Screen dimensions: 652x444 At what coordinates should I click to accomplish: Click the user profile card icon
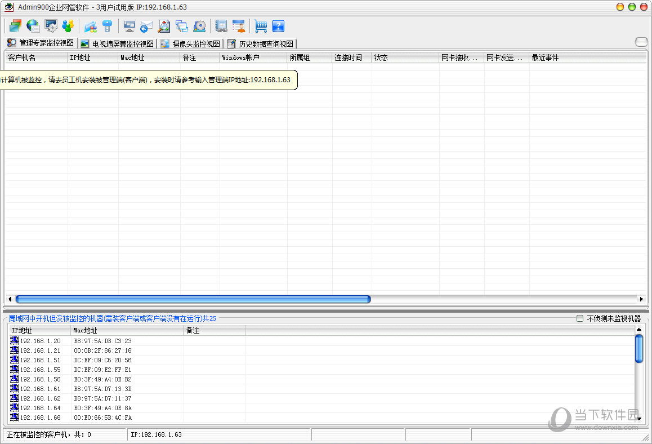[239, 26]
